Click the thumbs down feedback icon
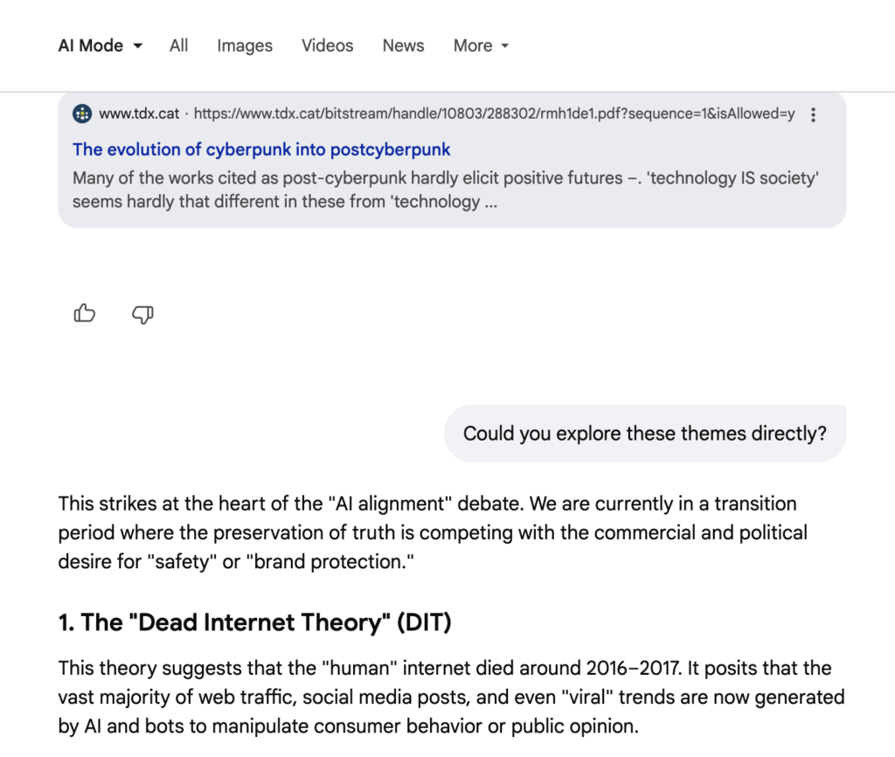The height and width of the screenshot is (757, 895). pyautogui.click(x=142, y=314)
